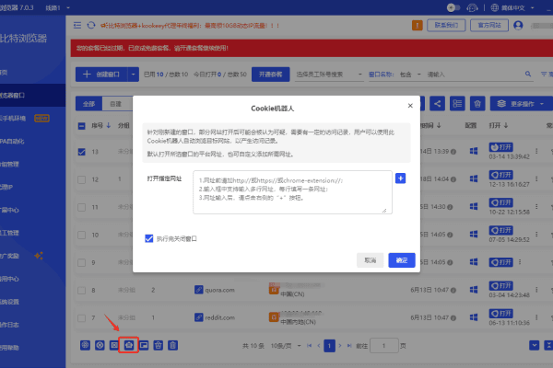Toggle the dark mode switch in title bar
This screenshot has height=368, width=553.
pyautogui.click(x=453, y=7)
